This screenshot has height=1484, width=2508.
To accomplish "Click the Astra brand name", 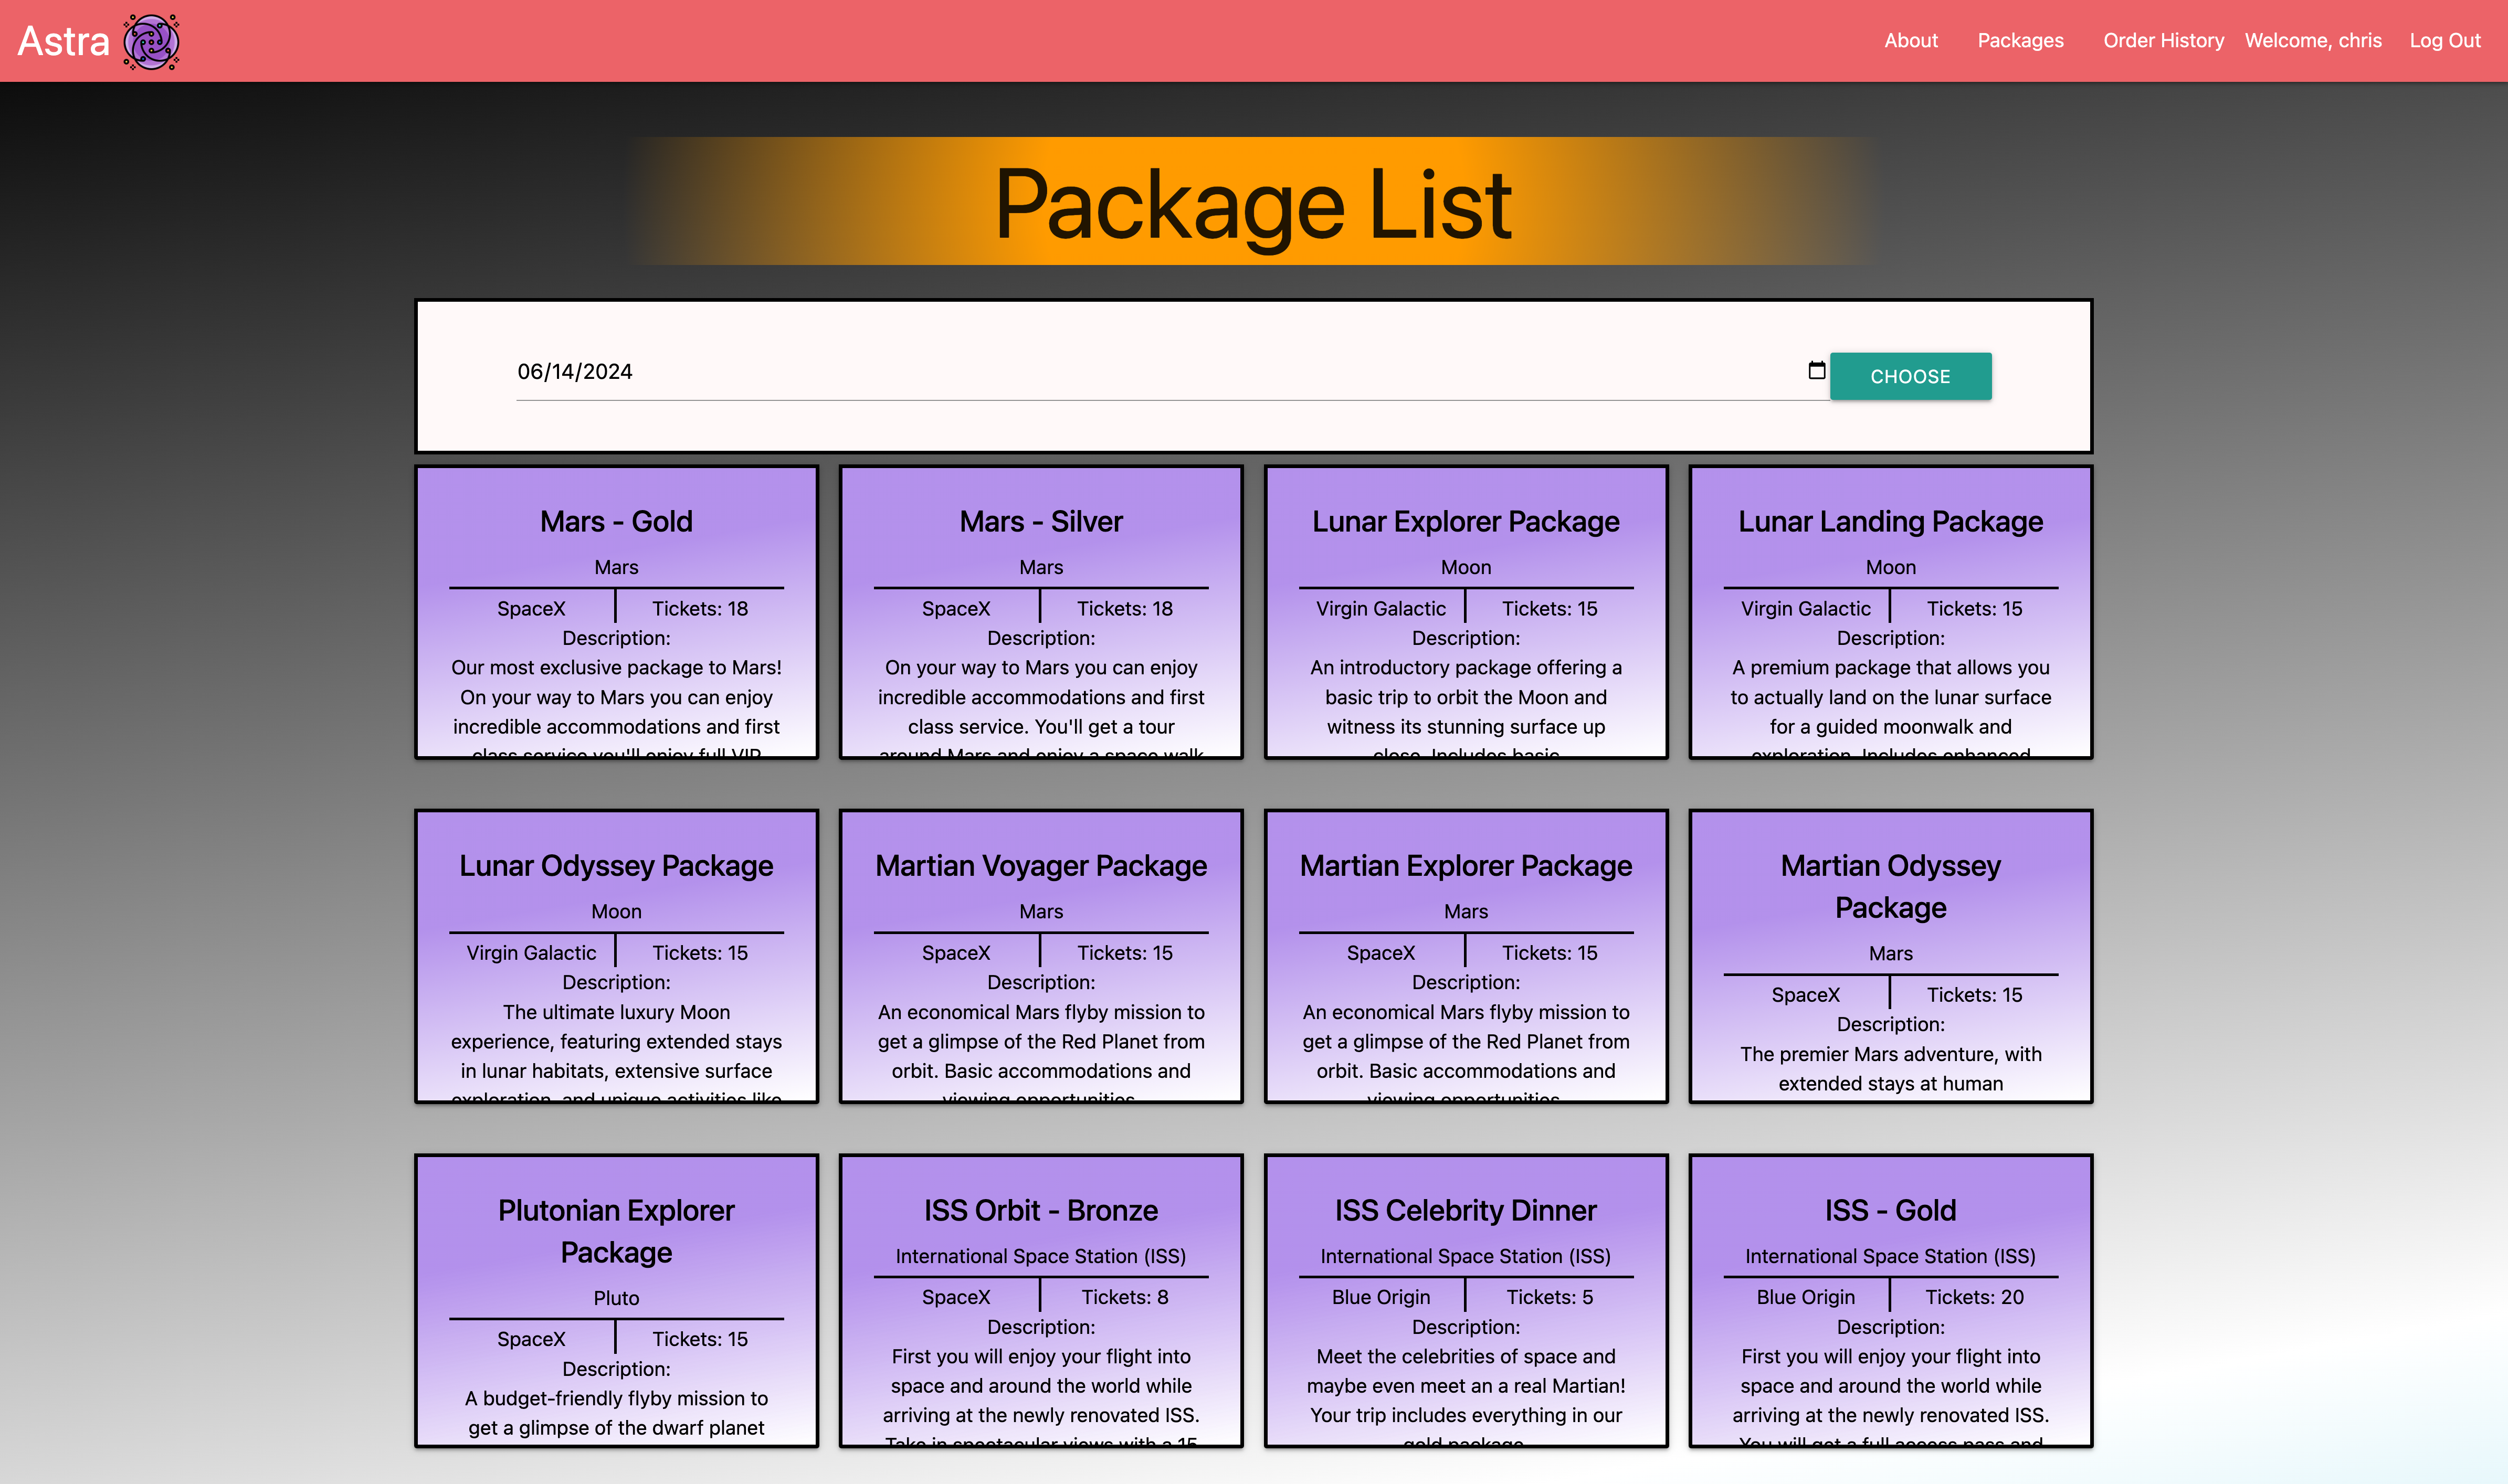I will (x=63, y=41).
